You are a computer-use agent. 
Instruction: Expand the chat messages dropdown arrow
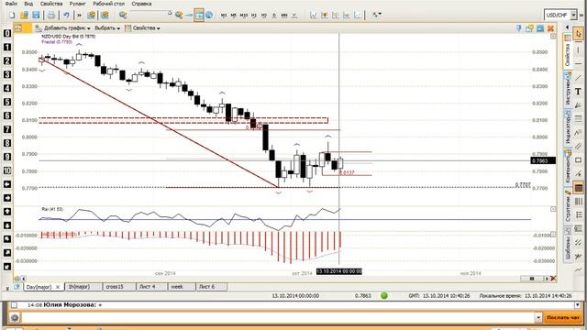(577, 305)
